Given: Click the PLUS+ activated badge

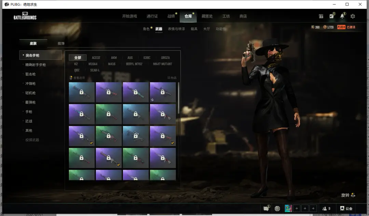Looking at the screenshot, I should [x=346, y=27].
